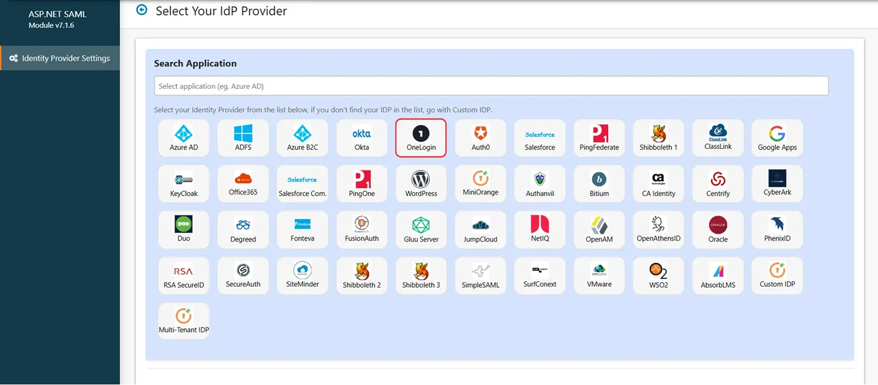Select the WSO2 provider
This screenshot has width=878, height=385.
click(659, 276)
